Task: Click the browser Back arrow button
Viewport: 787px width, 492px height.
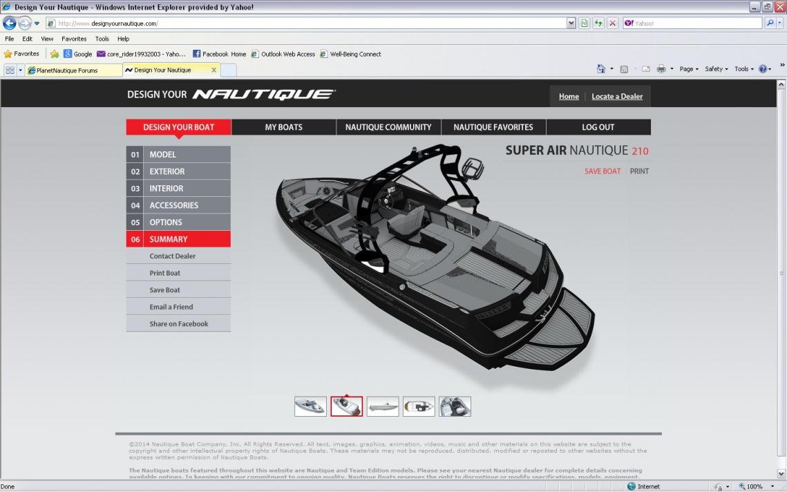Action: pos(10,23)
